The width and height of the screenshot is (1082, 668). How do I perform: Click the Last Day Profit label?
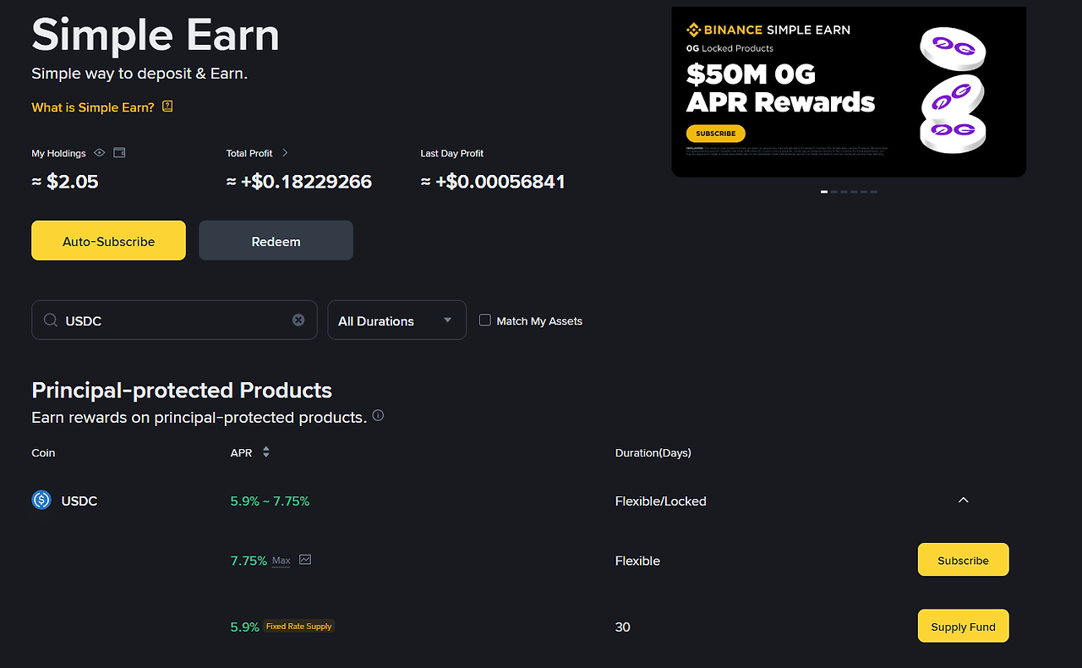pos(452,153)
